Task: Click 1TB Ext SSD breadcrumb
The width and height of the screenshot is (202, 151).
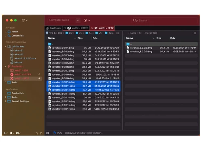Action: pos(54,33)
